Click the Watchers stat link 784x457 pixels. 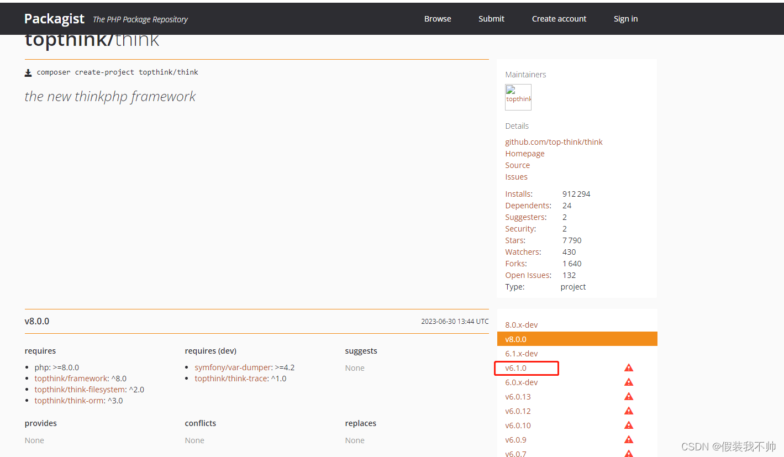(523, 252)
